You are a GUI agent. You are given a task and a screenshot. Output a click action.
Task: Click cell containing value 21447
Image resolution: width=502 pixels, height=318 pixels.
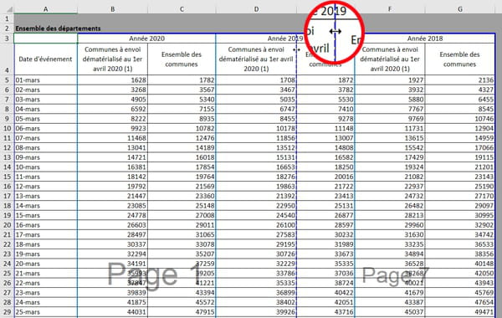112,196
